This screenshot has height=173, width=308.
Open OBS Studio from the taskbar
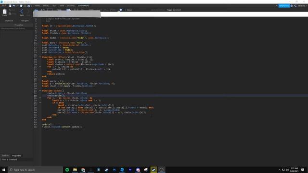click(162, 170)
